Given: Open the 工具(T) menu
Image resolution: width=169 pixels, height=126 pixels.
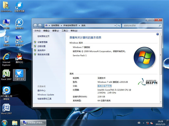Looking at the screenshot, I should [x=64, y=31].
